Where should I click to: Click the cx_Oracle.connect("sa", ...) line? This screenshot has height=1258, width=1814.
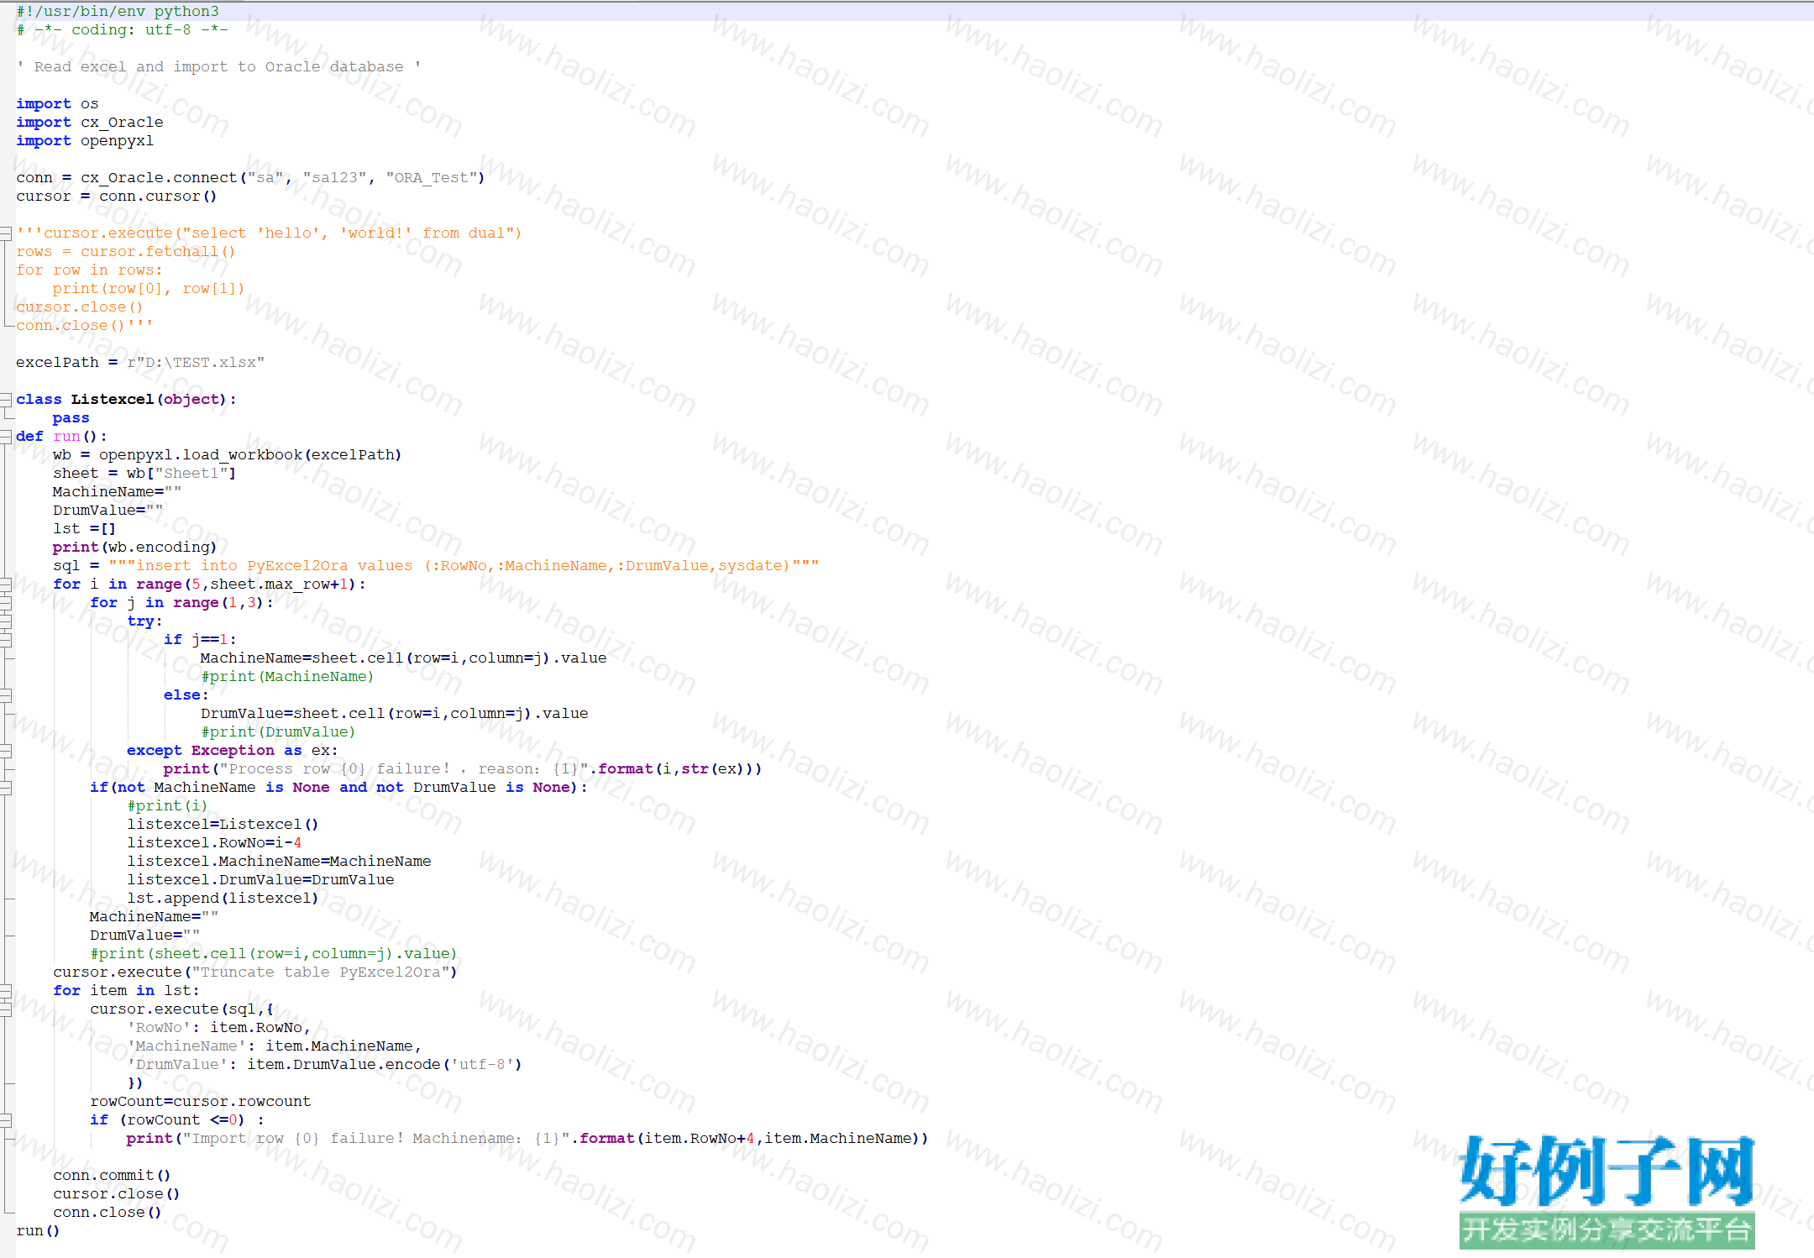[250, 177]
